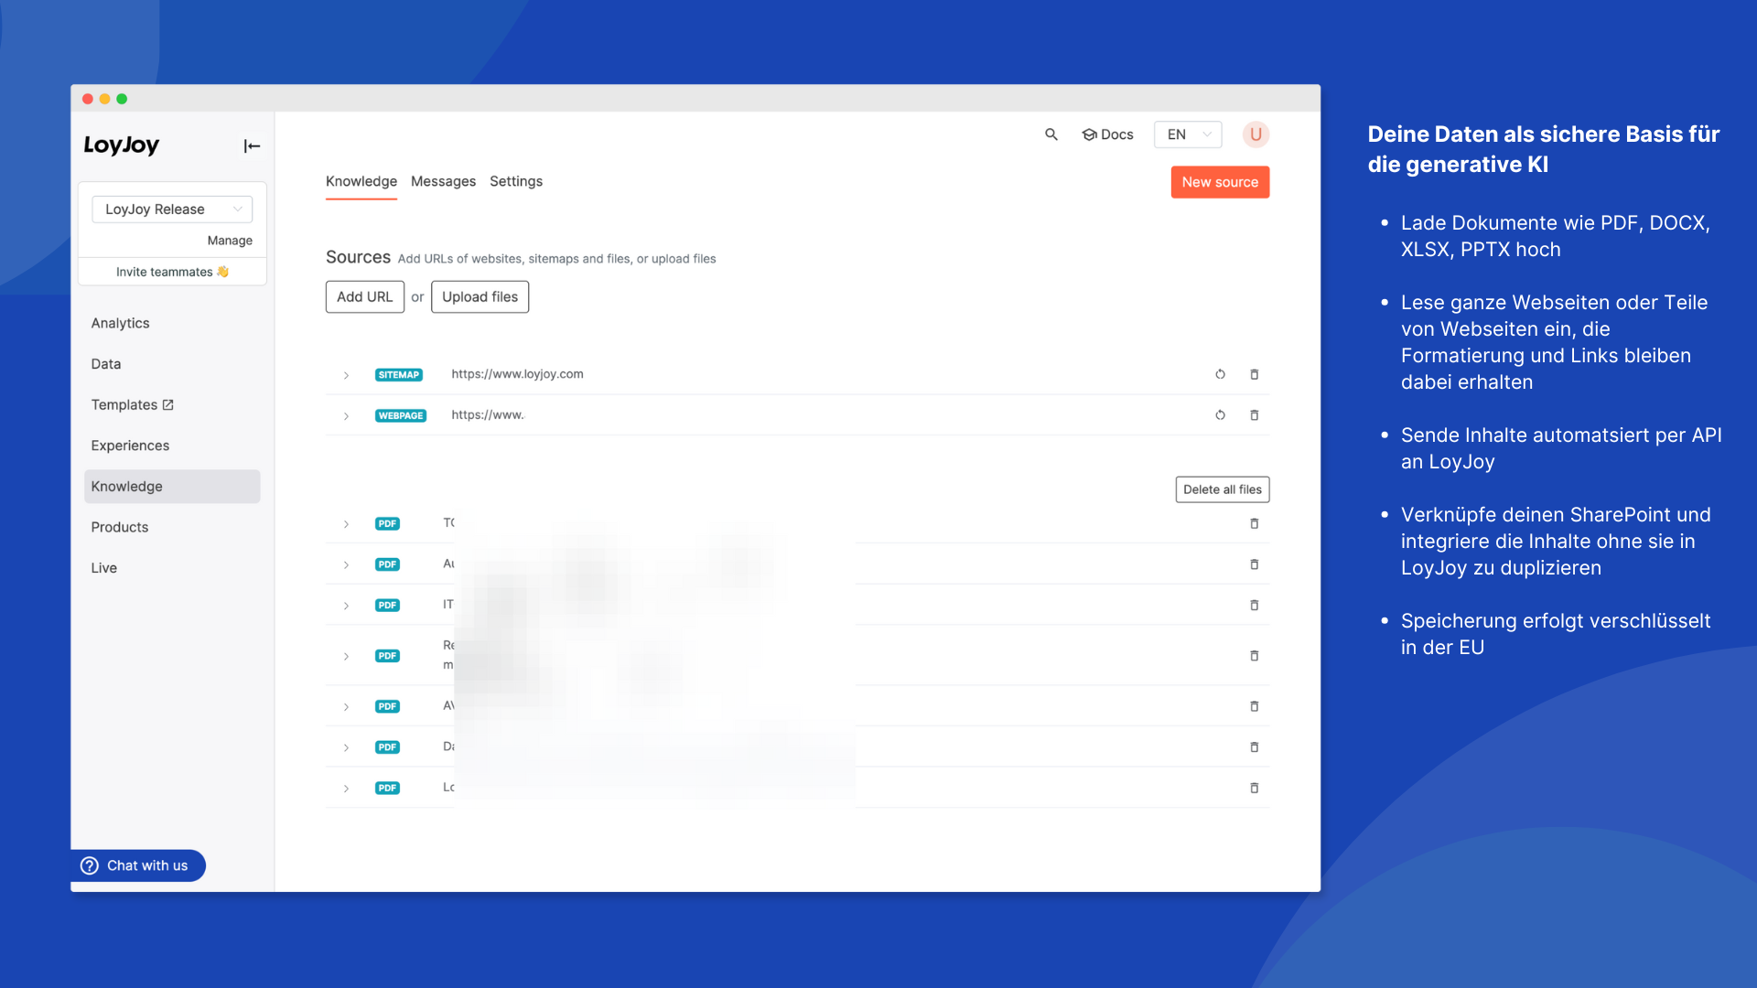Click the Upload files button
Viewport: 1757px width, 988px height.
480,297
